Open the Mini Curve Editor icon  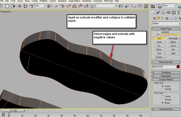[3, 115]
